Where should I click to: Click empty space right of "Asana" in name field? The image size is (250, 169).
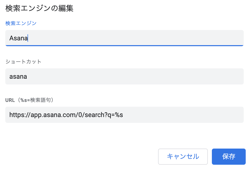click(x=136, y=38)
